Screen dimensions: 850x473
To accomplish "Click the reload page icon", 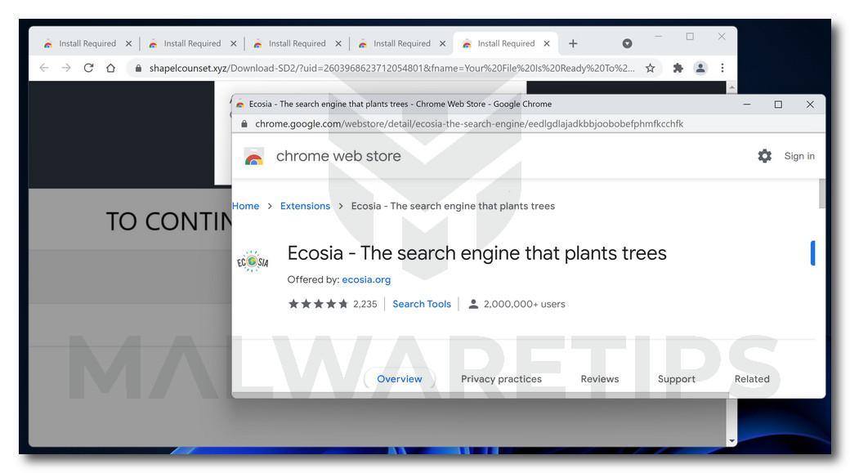I will coord(88,68).
